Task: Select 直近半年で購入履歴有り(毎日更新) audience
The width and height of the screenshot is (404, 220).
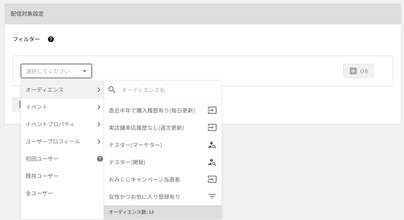Action: [163, 110]
